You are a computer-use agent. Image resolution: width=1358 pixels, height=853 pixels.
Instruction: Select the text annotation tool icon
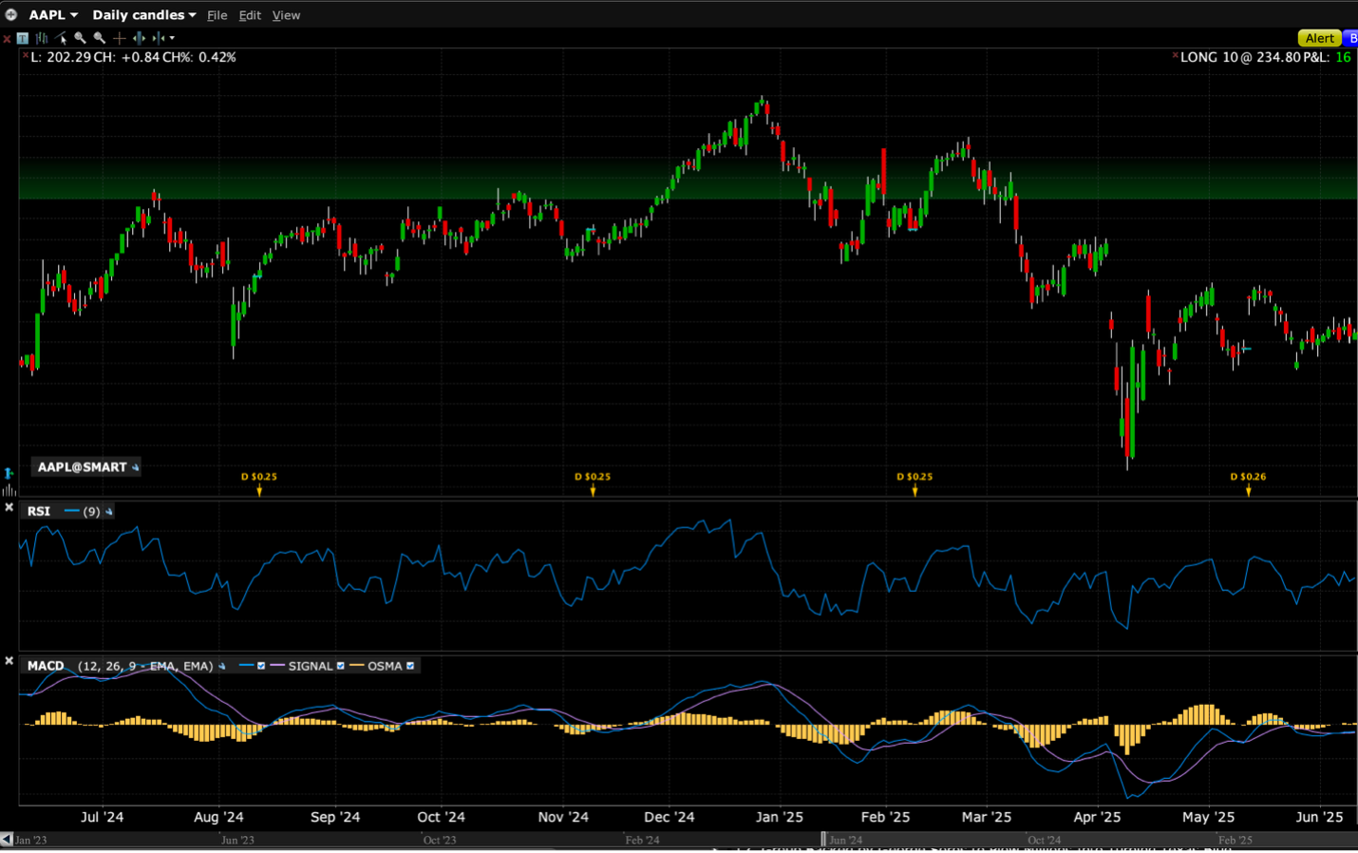click(x=23, y=38)
